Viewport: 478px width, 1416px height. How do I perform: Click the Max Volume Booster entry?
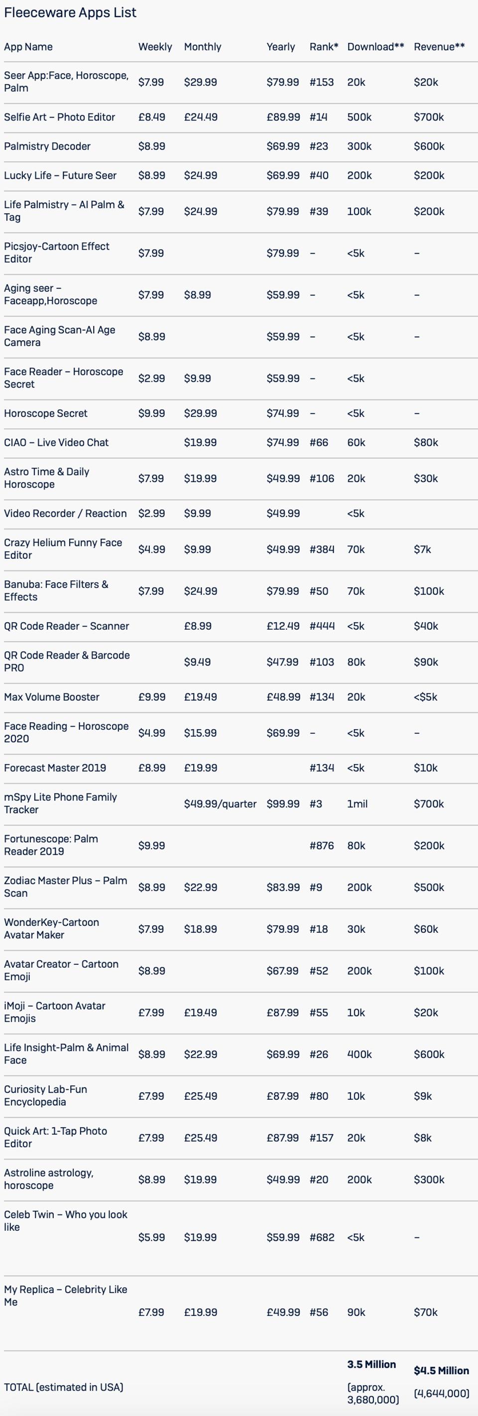pyautogui.click(x=51, y=697)
